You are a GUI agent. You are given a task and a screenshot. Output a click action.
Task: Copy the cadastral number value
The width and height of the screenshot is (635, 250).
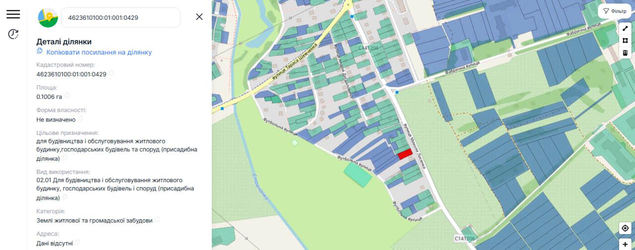(x=112, y=74)
